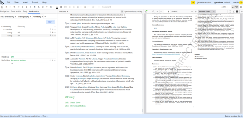
Task: Close the Glossary sub-tab
Action: (42, 17)
